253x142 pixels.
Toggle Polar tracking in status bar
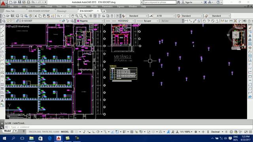click(x=98, y=132)
